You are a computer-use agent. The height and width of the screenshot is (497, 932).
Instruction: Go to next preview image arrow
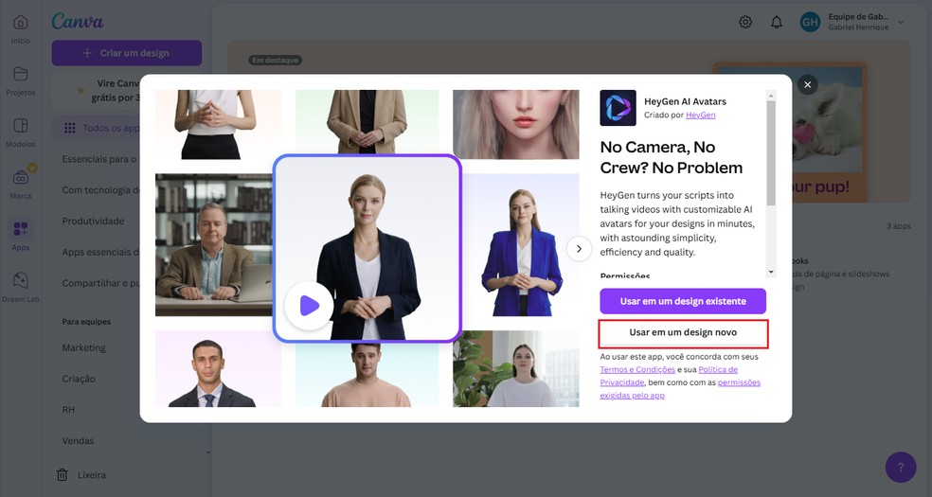click(579, 249)
